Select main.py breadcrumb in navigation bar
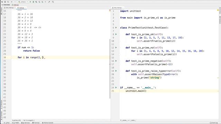221x124 pixels. pos(15,5)
